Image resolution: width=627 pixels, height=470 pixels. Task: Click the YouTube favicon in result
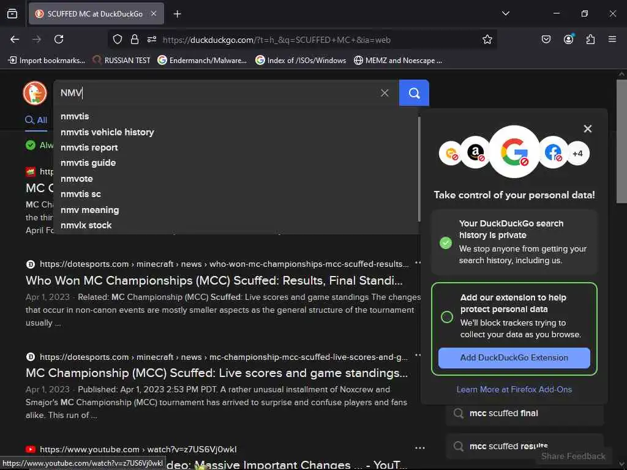[x=31, y=450]
